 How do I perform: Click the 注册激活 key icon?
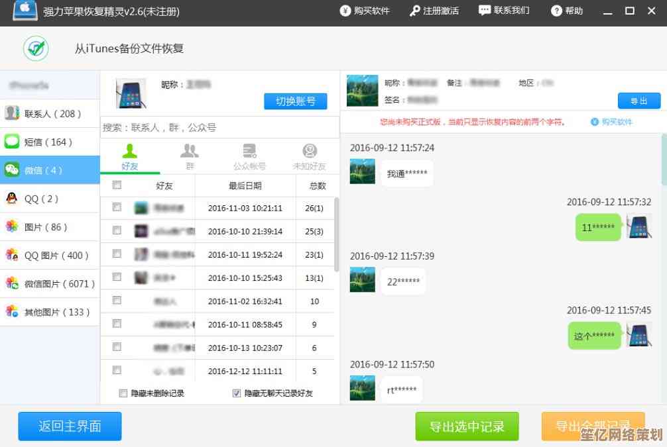(x=415, y=11)
